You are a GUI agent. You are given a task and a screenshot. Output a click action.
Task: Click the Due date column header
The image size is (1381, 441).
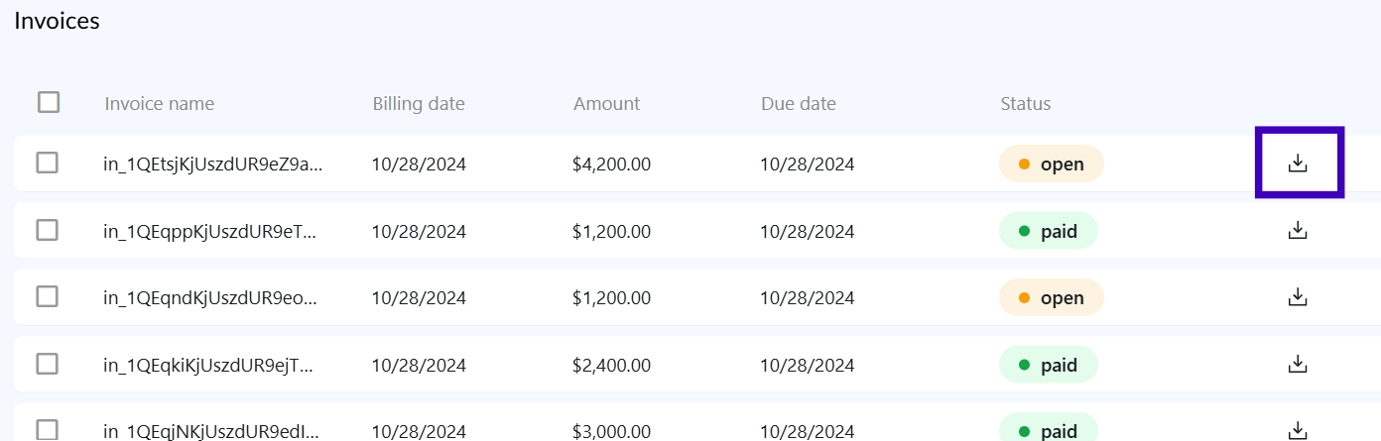pos(799,104)
